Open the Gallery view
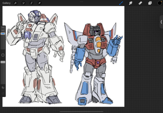 6,3
